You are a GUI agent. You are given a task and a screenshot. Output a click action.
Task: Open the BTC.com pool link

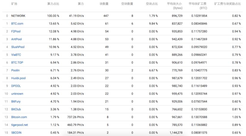click(x=17, y=23)
